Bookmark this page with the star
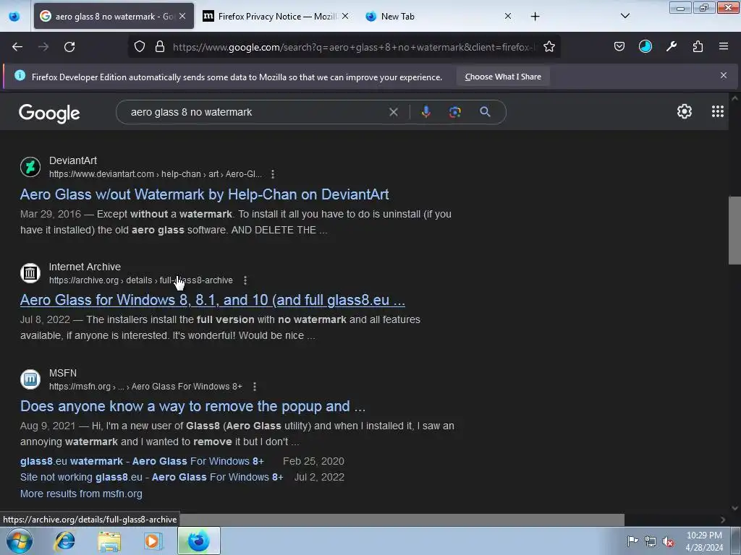 pyautogui.click(x=549, y=47)
